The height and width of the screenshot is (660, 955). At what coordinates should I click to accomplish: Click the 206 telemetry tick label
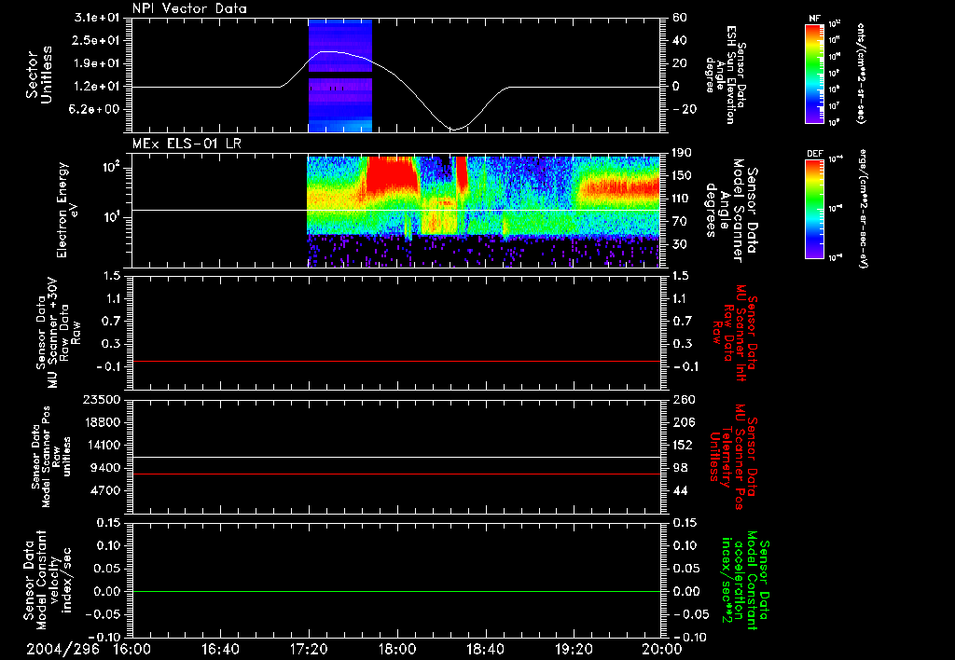tap(682, 422)
